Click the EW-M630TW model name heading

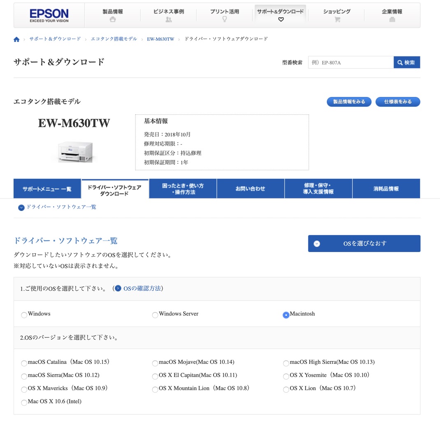[74, 123]
